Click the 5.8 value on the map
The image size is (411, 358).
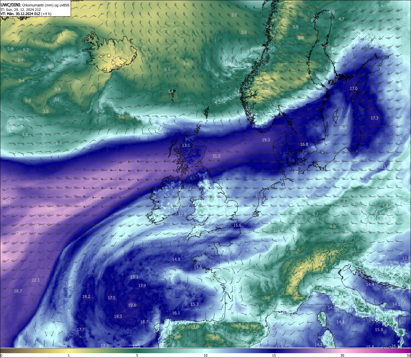[x=25, y=135]
